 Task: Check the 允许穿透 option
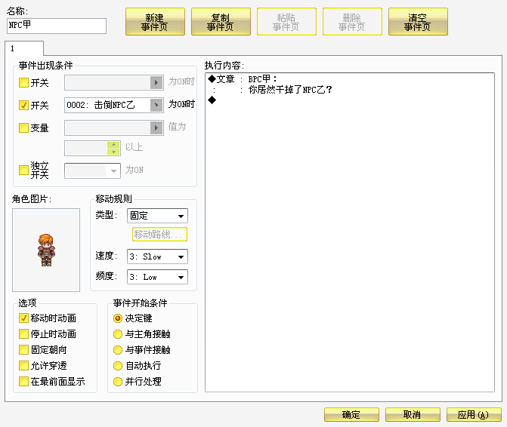(x=23, y=365)
